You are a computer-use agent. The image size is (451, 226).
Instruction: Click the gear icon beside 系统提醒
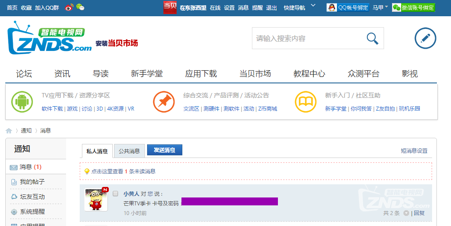[x=14, y=212]
